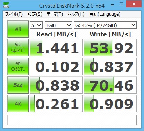Run all benchmarks with the All button
Image resolution: width=144 pixels, height=131 pixels.
[18, 29]
